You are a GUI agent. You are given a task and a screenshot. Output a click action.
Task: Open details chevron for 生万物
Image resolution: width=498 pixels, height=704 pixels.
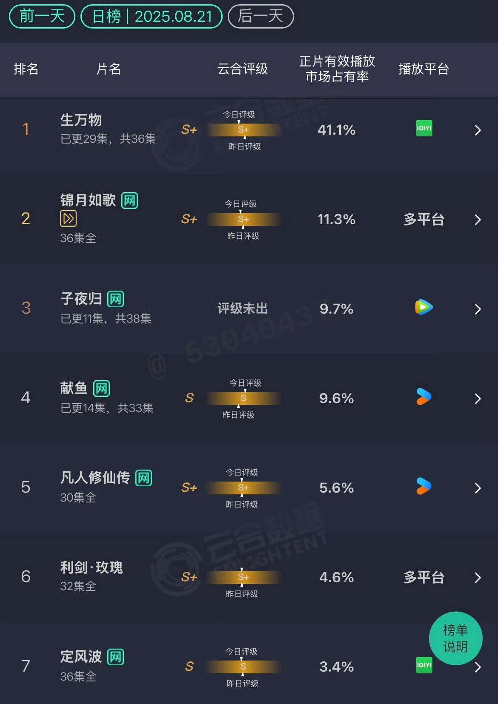478,130
